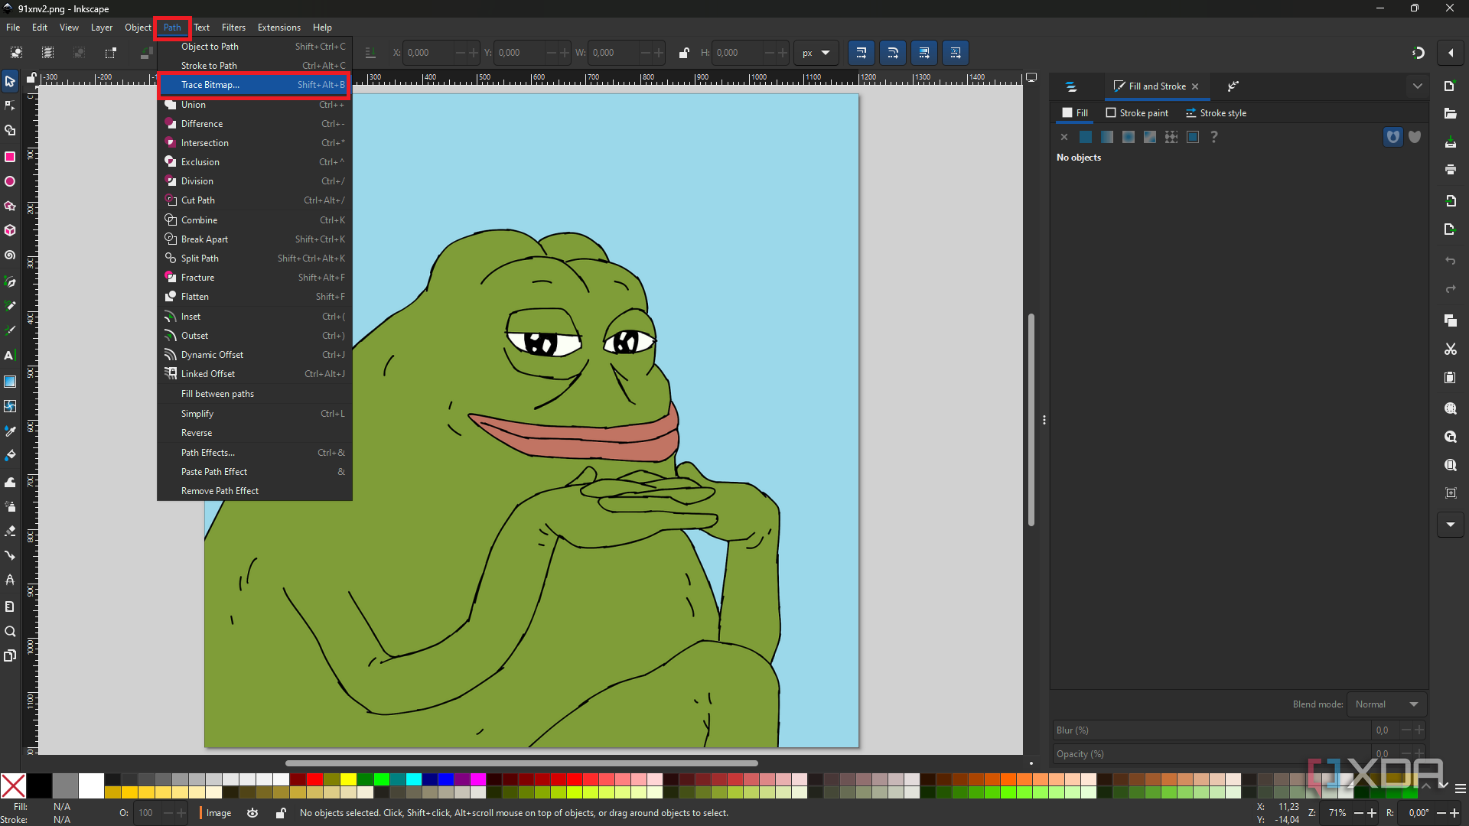Viewport: 1469px width, 826px height.
Task: Open the px units dropdown
Action: pos(816,53)
